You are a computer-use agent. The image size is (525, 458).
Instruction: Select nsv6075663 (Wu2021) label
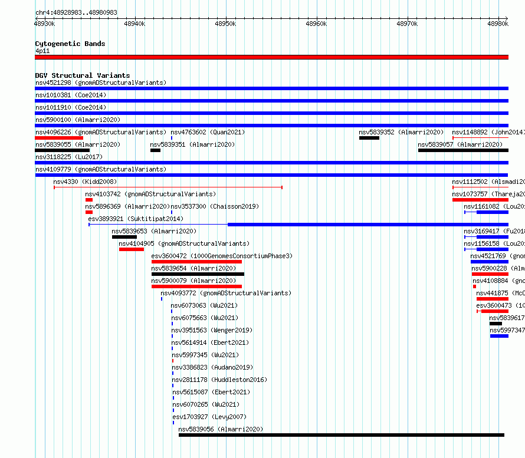click(x=205, y=318)
